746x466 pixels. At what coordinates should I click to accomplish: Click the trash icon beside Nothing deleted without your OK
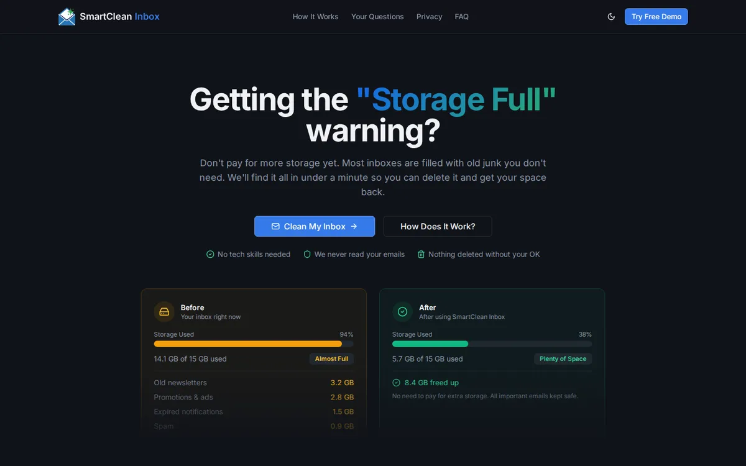pyautogui.click(x=421, y=255)
